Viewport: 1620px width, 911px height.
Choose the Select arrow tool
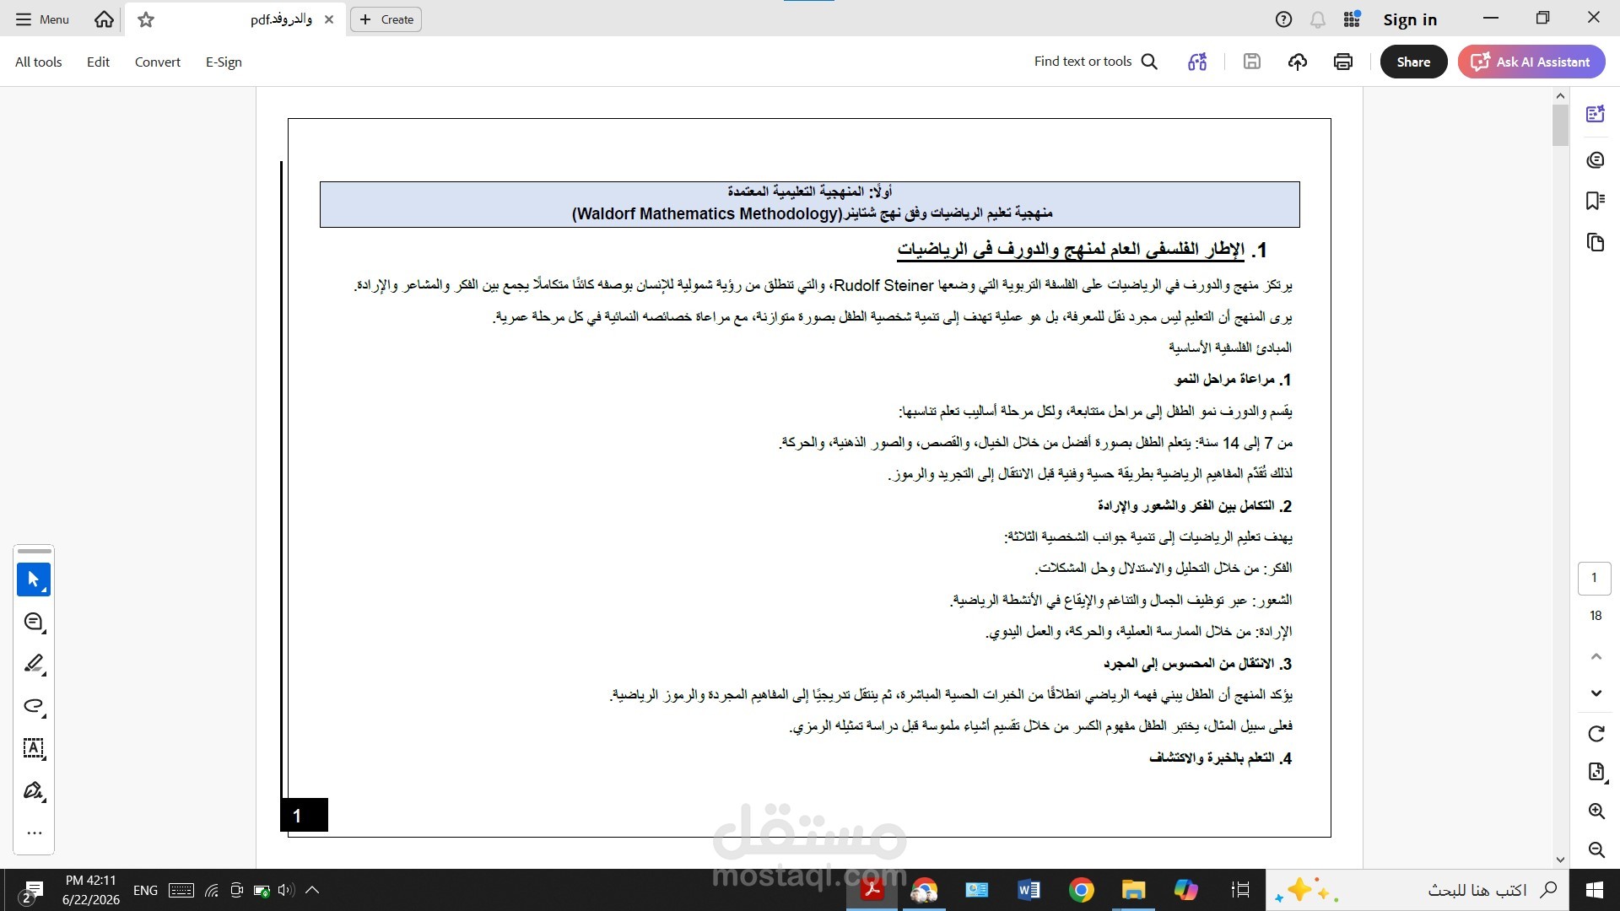pyautogui.click(x=34, y=579)
